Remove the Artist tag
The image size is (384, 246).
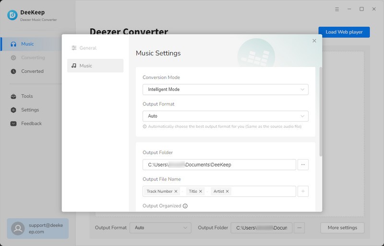[227, 191]
